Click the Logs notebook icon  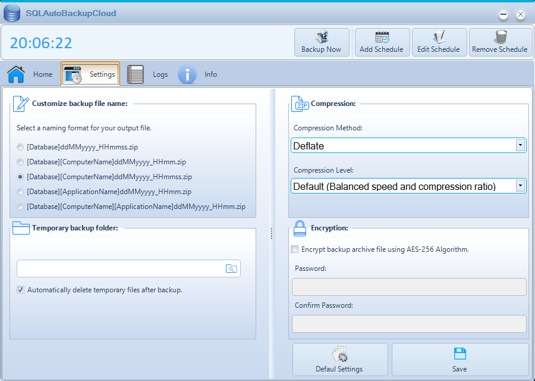(136, 74)
